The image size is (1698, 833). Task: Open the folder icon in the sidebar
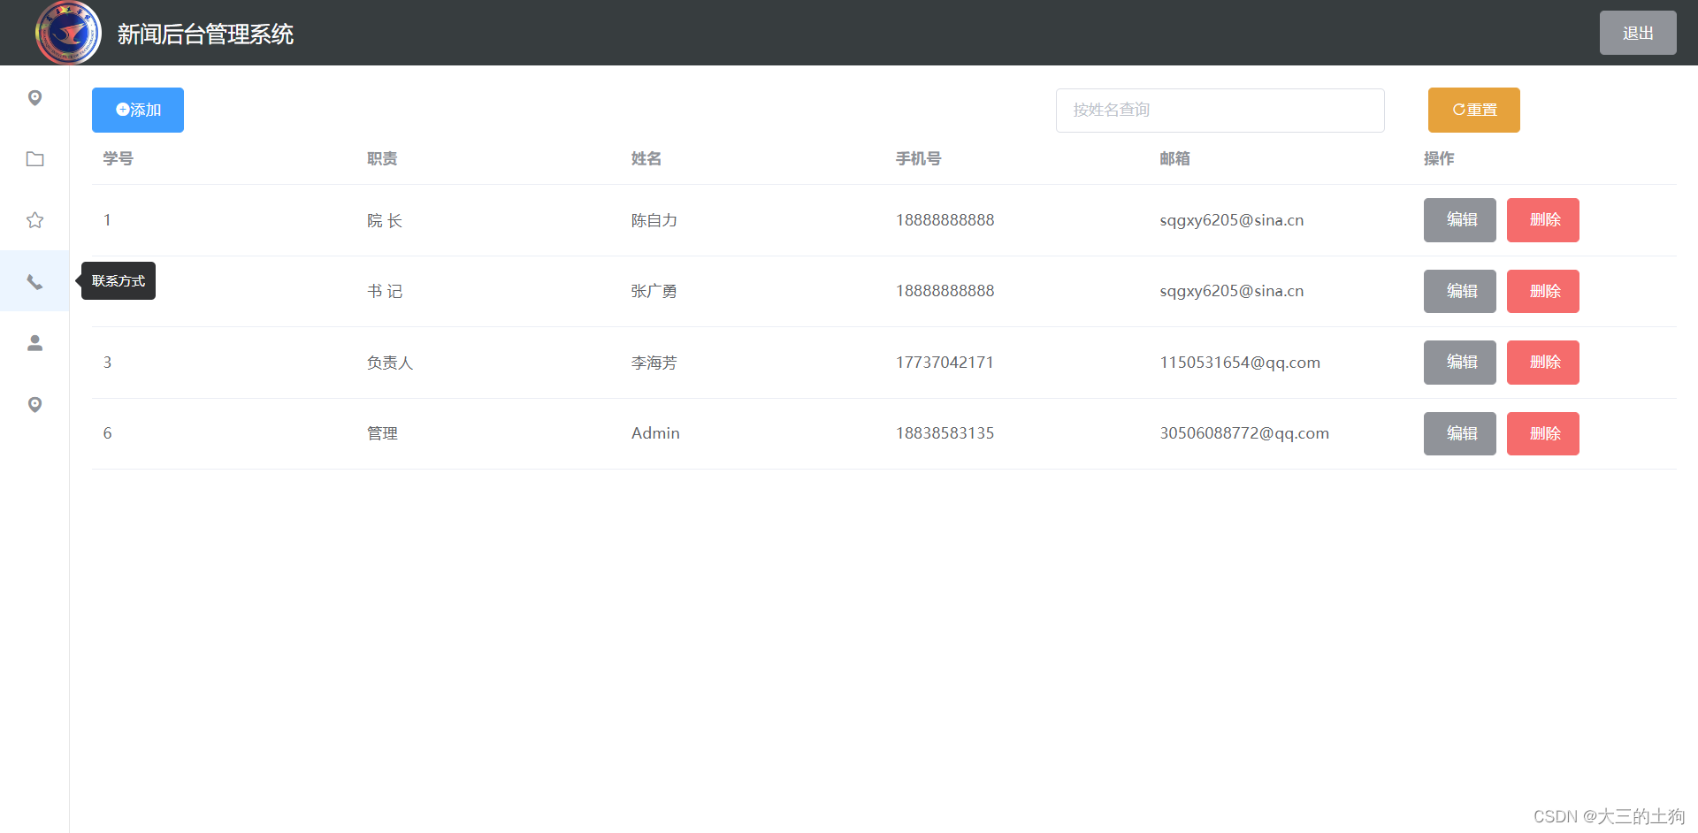coord(34,159)
